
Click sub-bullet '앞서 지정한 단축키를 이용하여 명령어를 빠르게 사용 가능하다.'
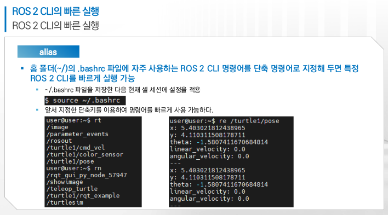click(129, 110)
